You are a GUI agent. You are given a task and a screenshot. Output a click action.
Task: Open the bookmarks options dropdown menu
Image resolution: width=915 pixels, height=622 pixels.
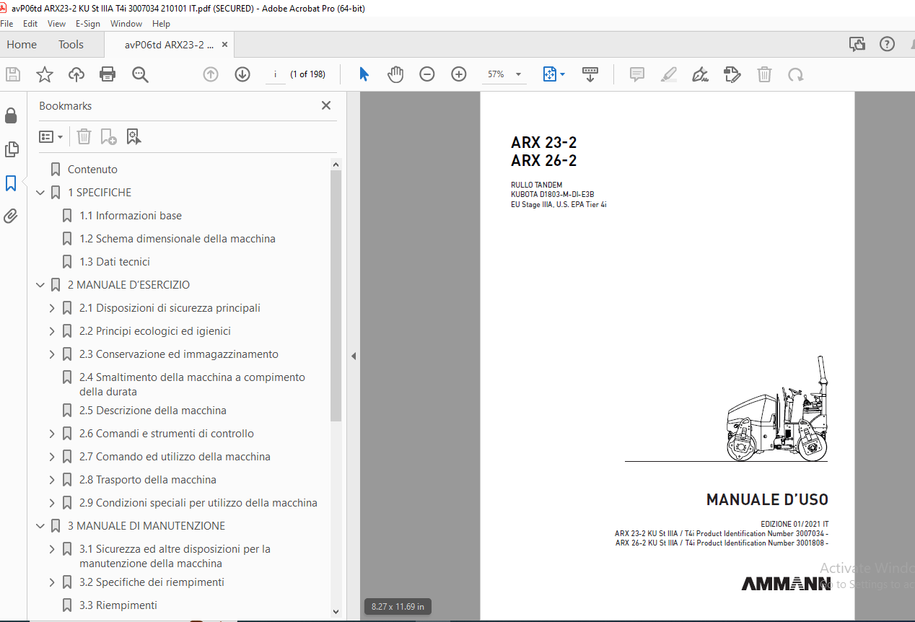tap(51, 136)
